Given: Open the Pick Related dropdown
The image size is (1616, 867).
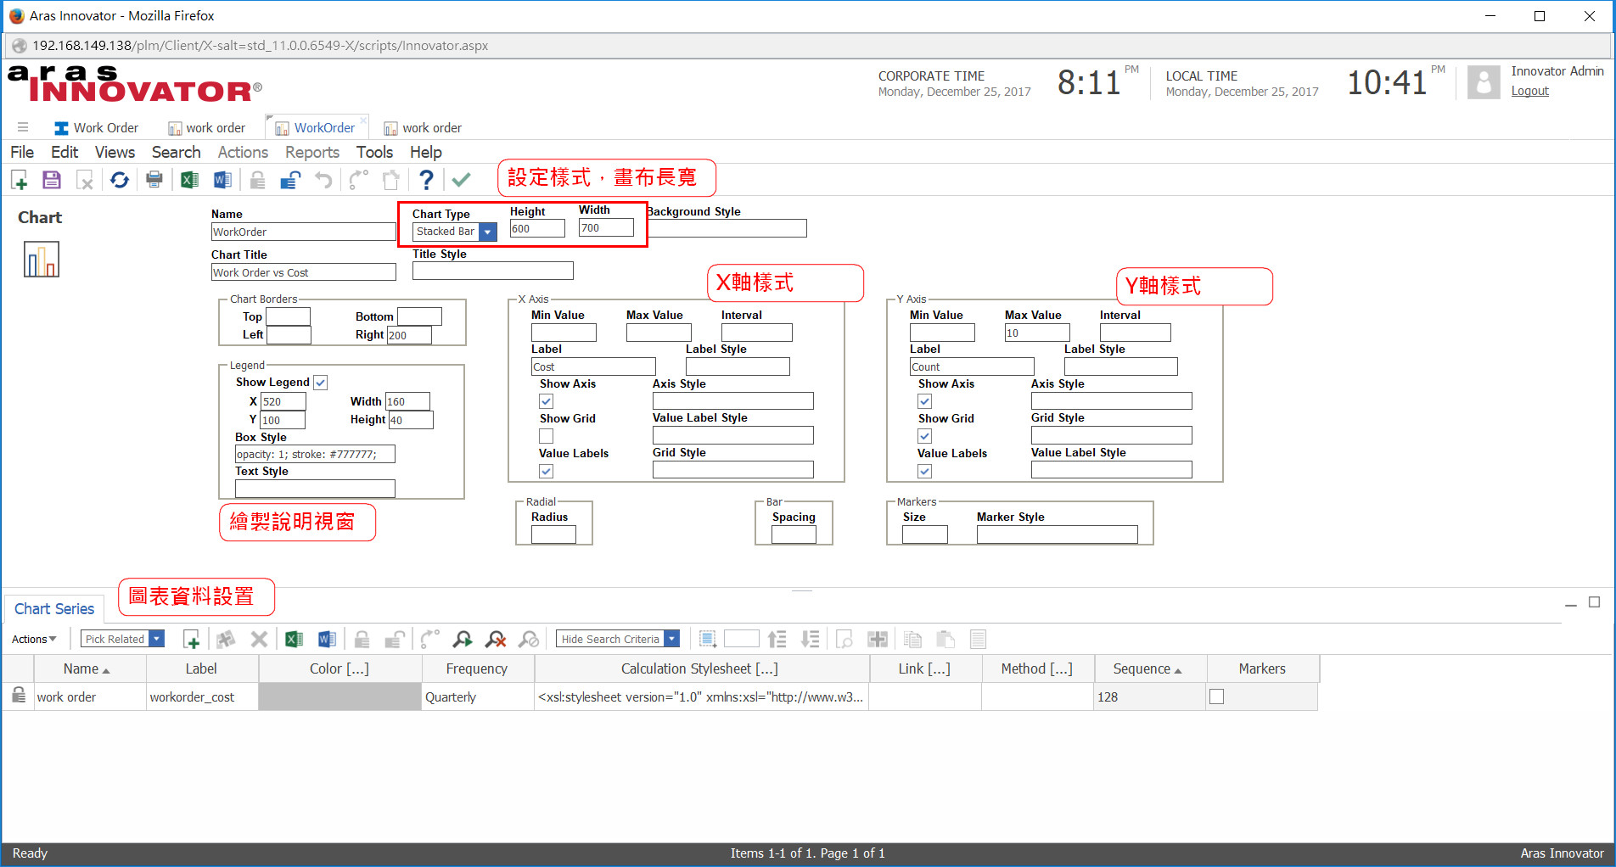Looking at the screenshot, I should point(156,639).
